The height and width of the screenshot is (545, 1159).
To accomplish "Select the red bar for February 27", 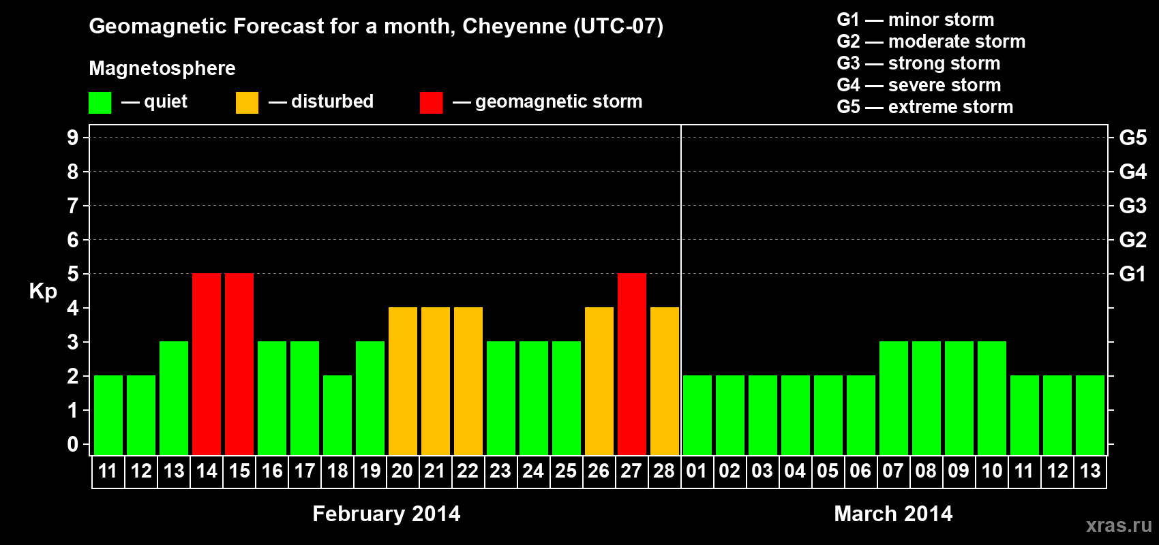I will [632, 364].
